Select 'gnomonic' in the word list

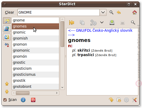coord(35,51)
